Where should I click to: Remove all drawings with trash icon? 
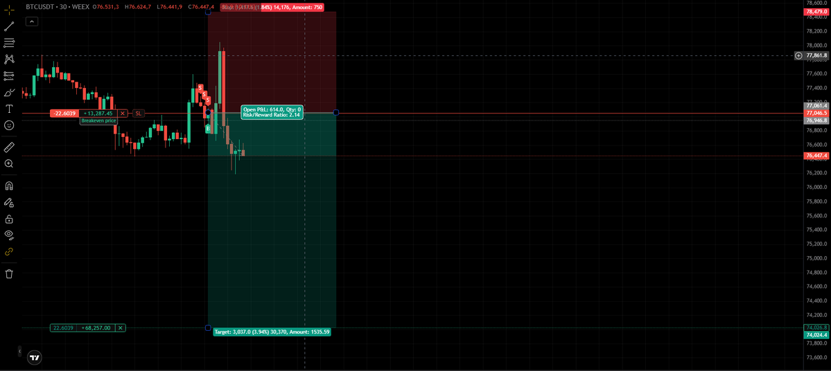[x=9, y=273]
